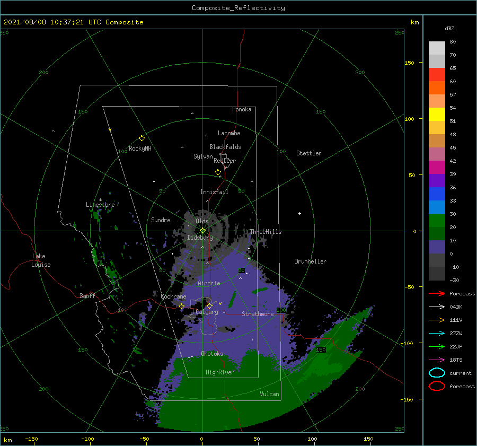Viewport: 477px width, 446px height.
Task: Click the Innisfail town label
Action: coord(214,192)
